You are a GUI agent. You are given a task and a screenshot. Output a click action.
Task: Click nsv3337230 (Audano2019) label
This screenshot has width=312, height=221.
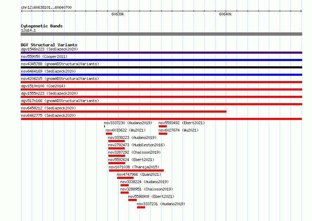[128, 123]
